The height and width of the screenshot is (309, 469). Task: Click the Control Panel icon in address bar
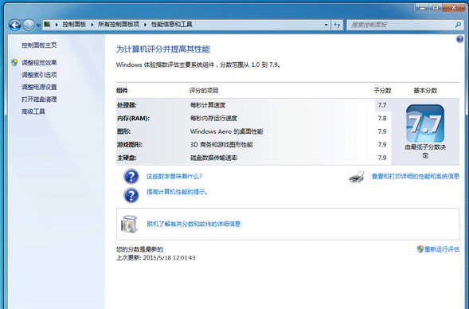[47, 24]
